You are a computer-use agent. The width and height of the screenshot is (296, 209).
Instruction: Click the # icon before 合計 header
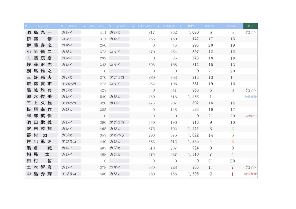click(x=180, y=26)
